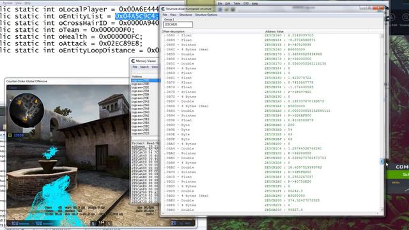Viewport: 409px width, 230px height.
Task: Click the Group 1 address input field
Action: pos(178,24)
